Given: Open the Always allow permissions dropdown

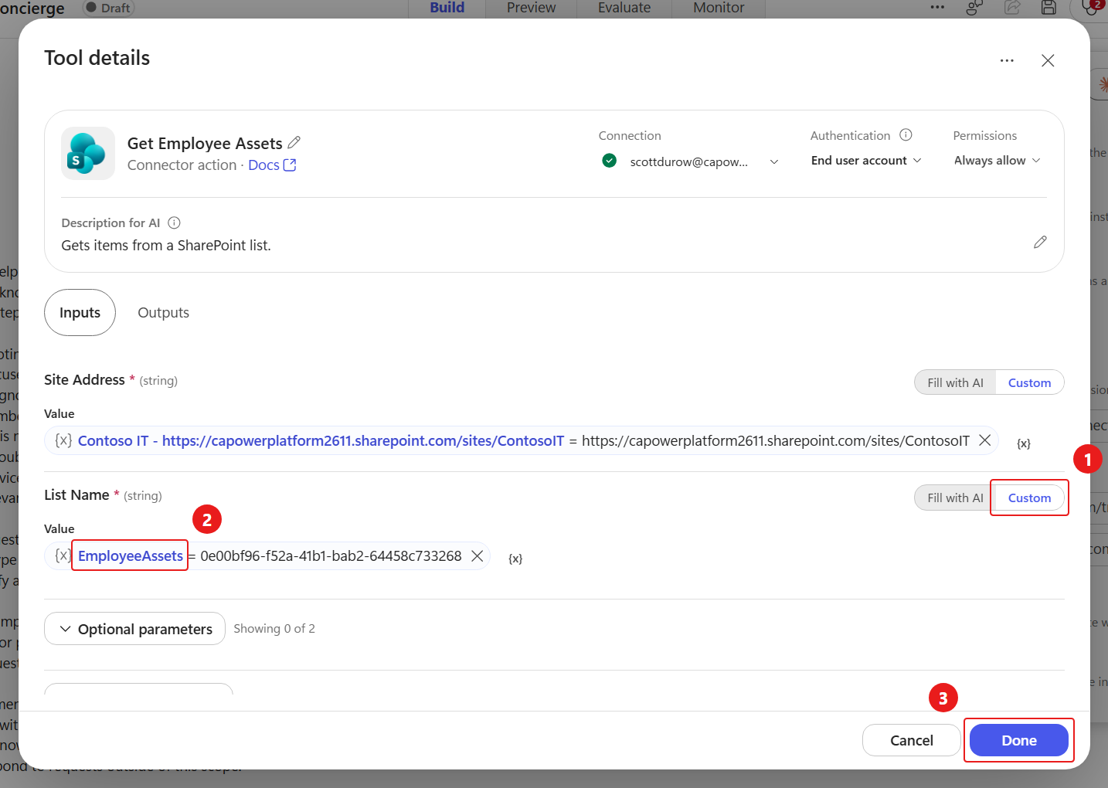Looking at the screenshot, I should tap(998, 161).
